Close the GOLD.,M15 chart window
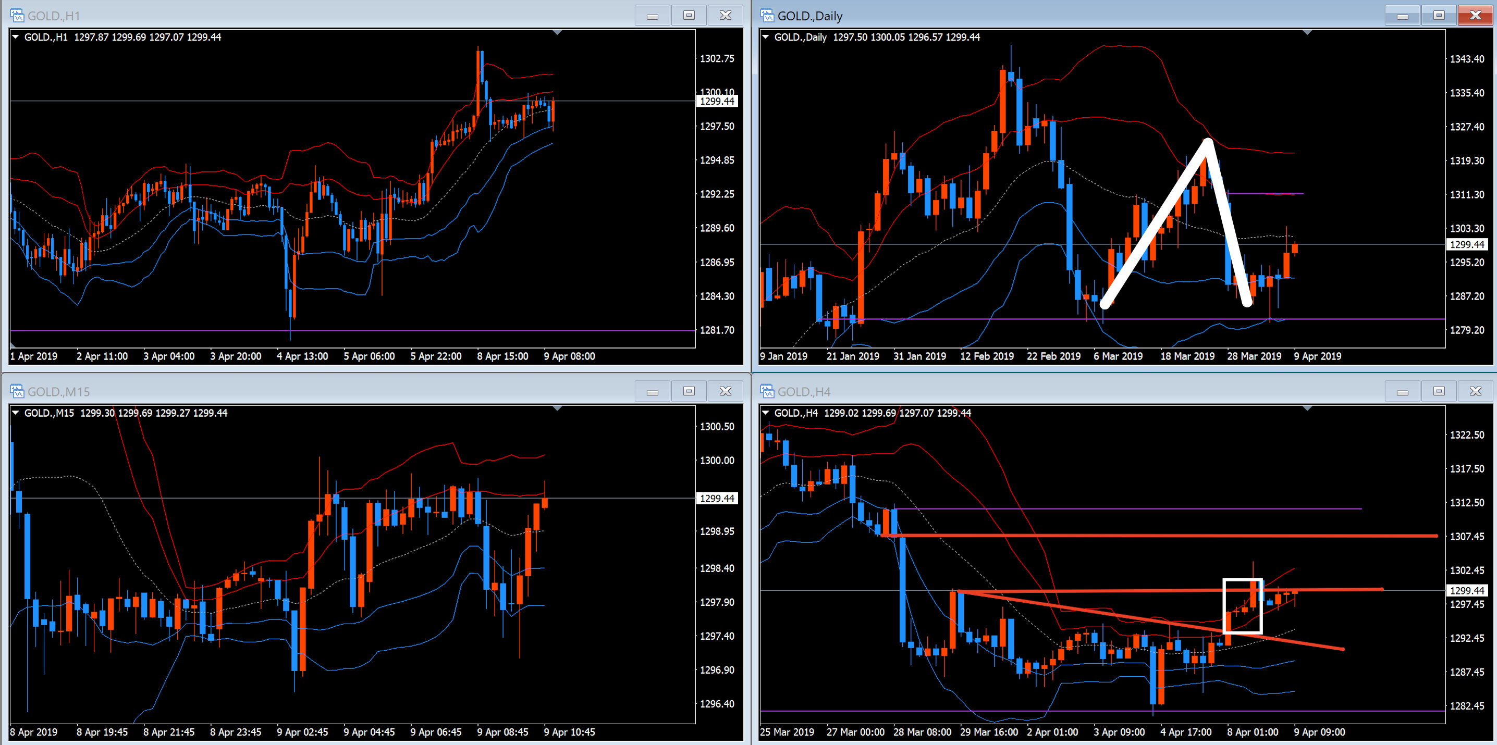The width and height of the screenshot is (1497, 745). click(x=725, y=391)
